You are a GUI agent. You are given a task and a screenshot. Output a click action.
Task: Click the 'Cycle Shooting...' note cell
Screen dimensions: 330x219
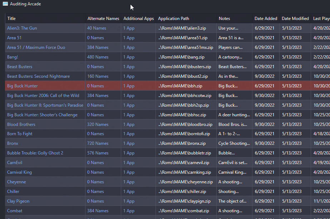234,143
